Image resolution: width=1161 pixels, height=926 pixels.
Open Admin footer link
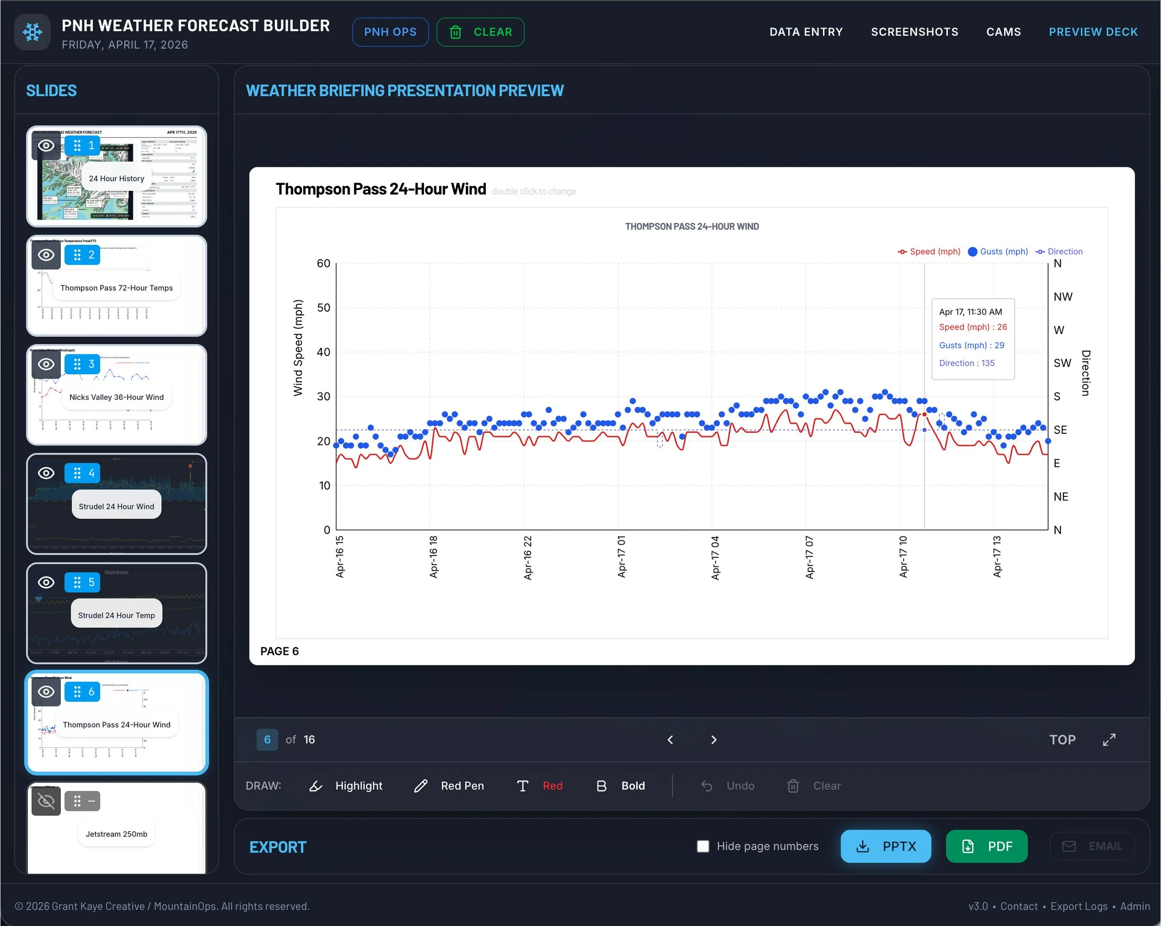(1135, 906)
